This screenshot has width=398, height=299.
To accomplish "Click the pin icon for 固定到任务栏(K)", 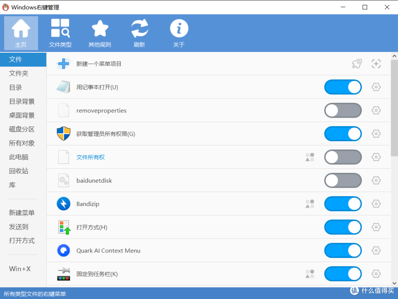I will [x=63, y=274].
